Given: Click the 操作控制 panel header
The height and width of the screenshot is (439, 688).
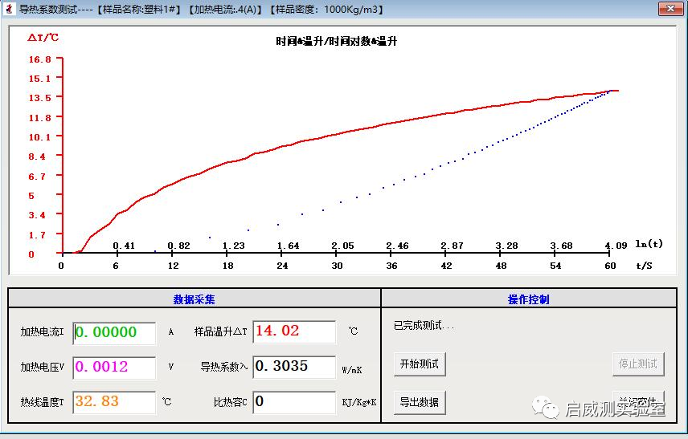Looking at the screenshot, I should pos(528,299).
